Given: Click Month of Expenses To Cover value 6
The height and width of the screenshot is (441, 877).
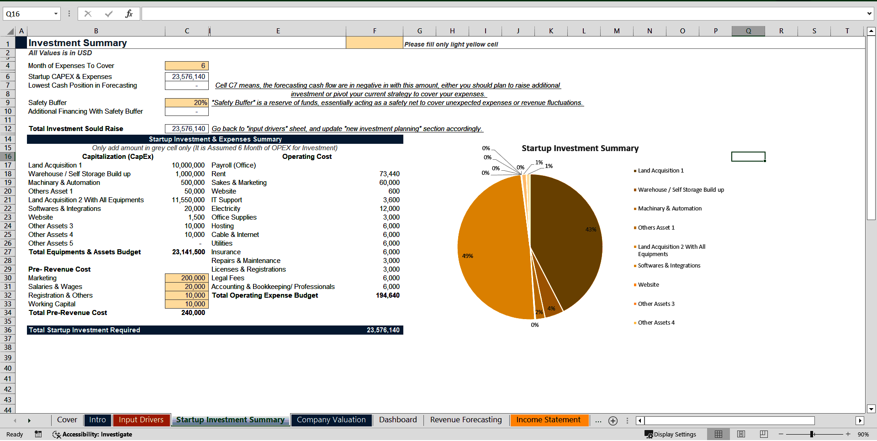Looking at the screenshot, I should pyautogui.click(x=187, y=66).
